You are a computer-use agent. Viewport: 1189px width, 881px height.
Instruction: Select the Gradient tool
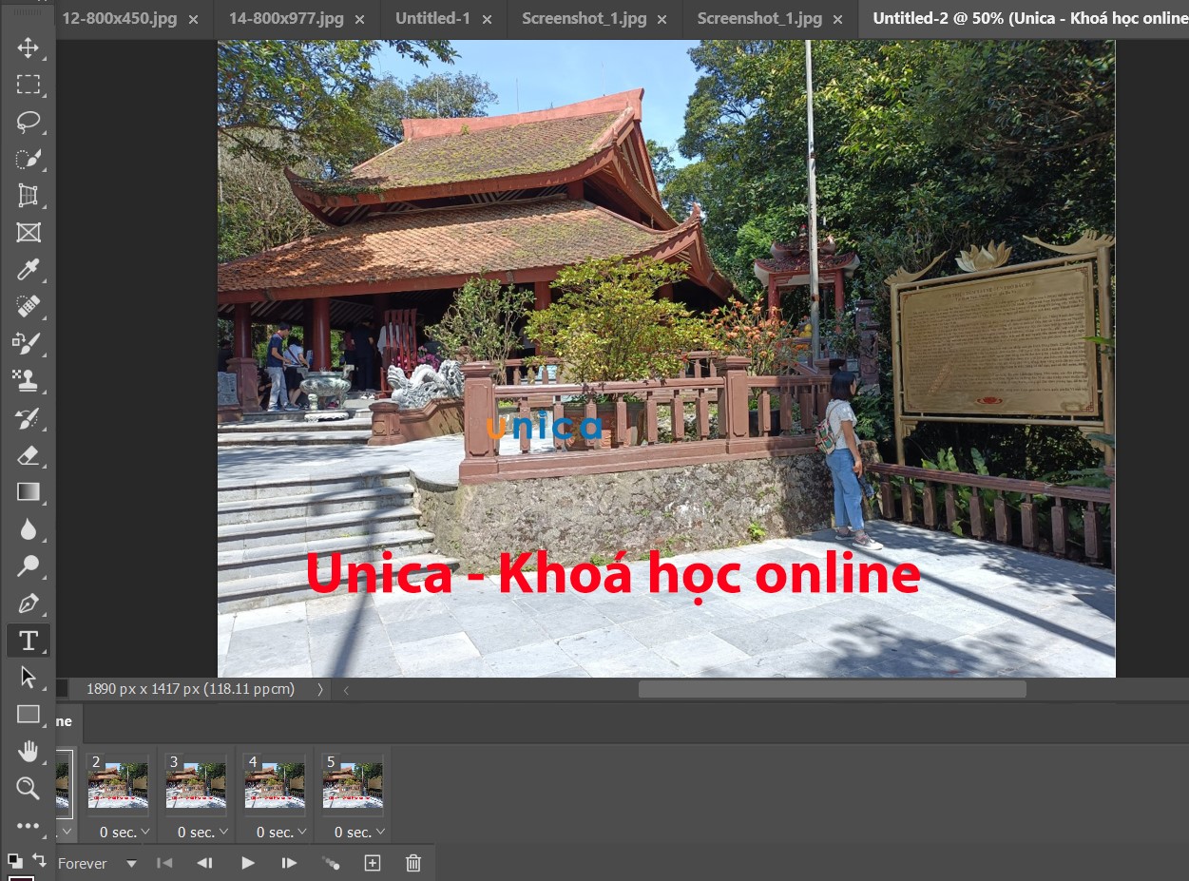pyautogui.click(x=28, y=491)
